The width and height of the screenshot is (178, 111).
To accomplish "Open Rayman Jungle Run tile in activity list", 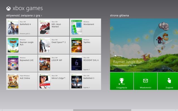I will (x=22, y=45).
